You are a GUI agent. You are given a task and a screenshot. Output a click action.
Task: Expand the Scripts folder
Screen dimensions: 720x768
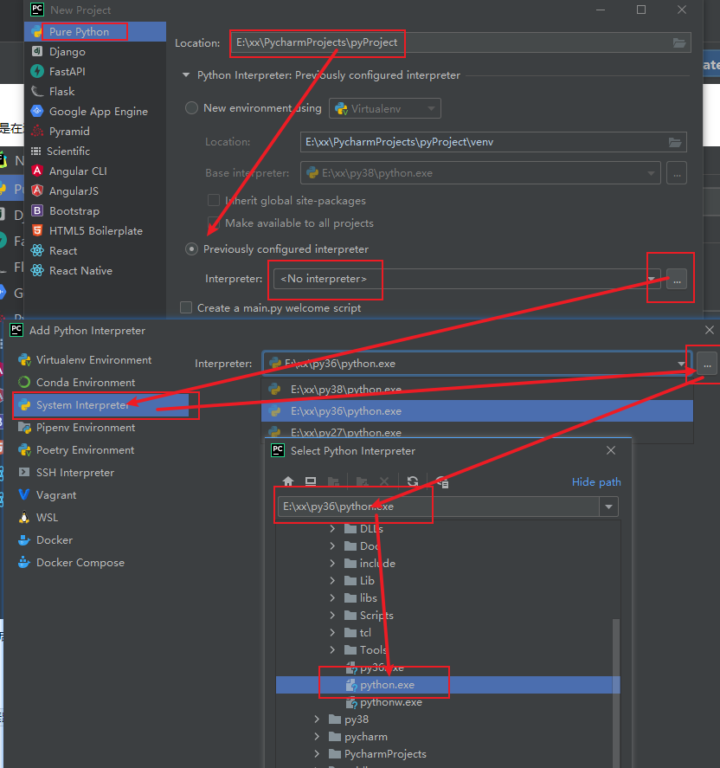tap(332, 616)
